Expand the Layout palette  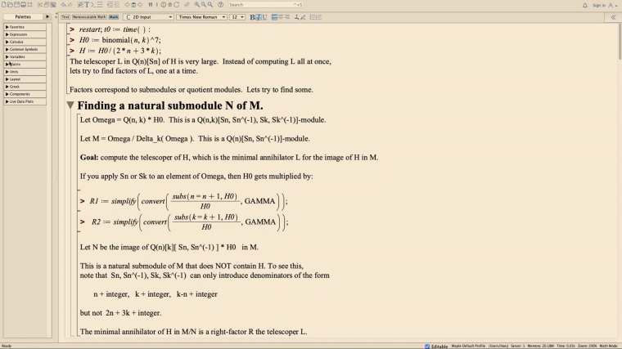25,79
